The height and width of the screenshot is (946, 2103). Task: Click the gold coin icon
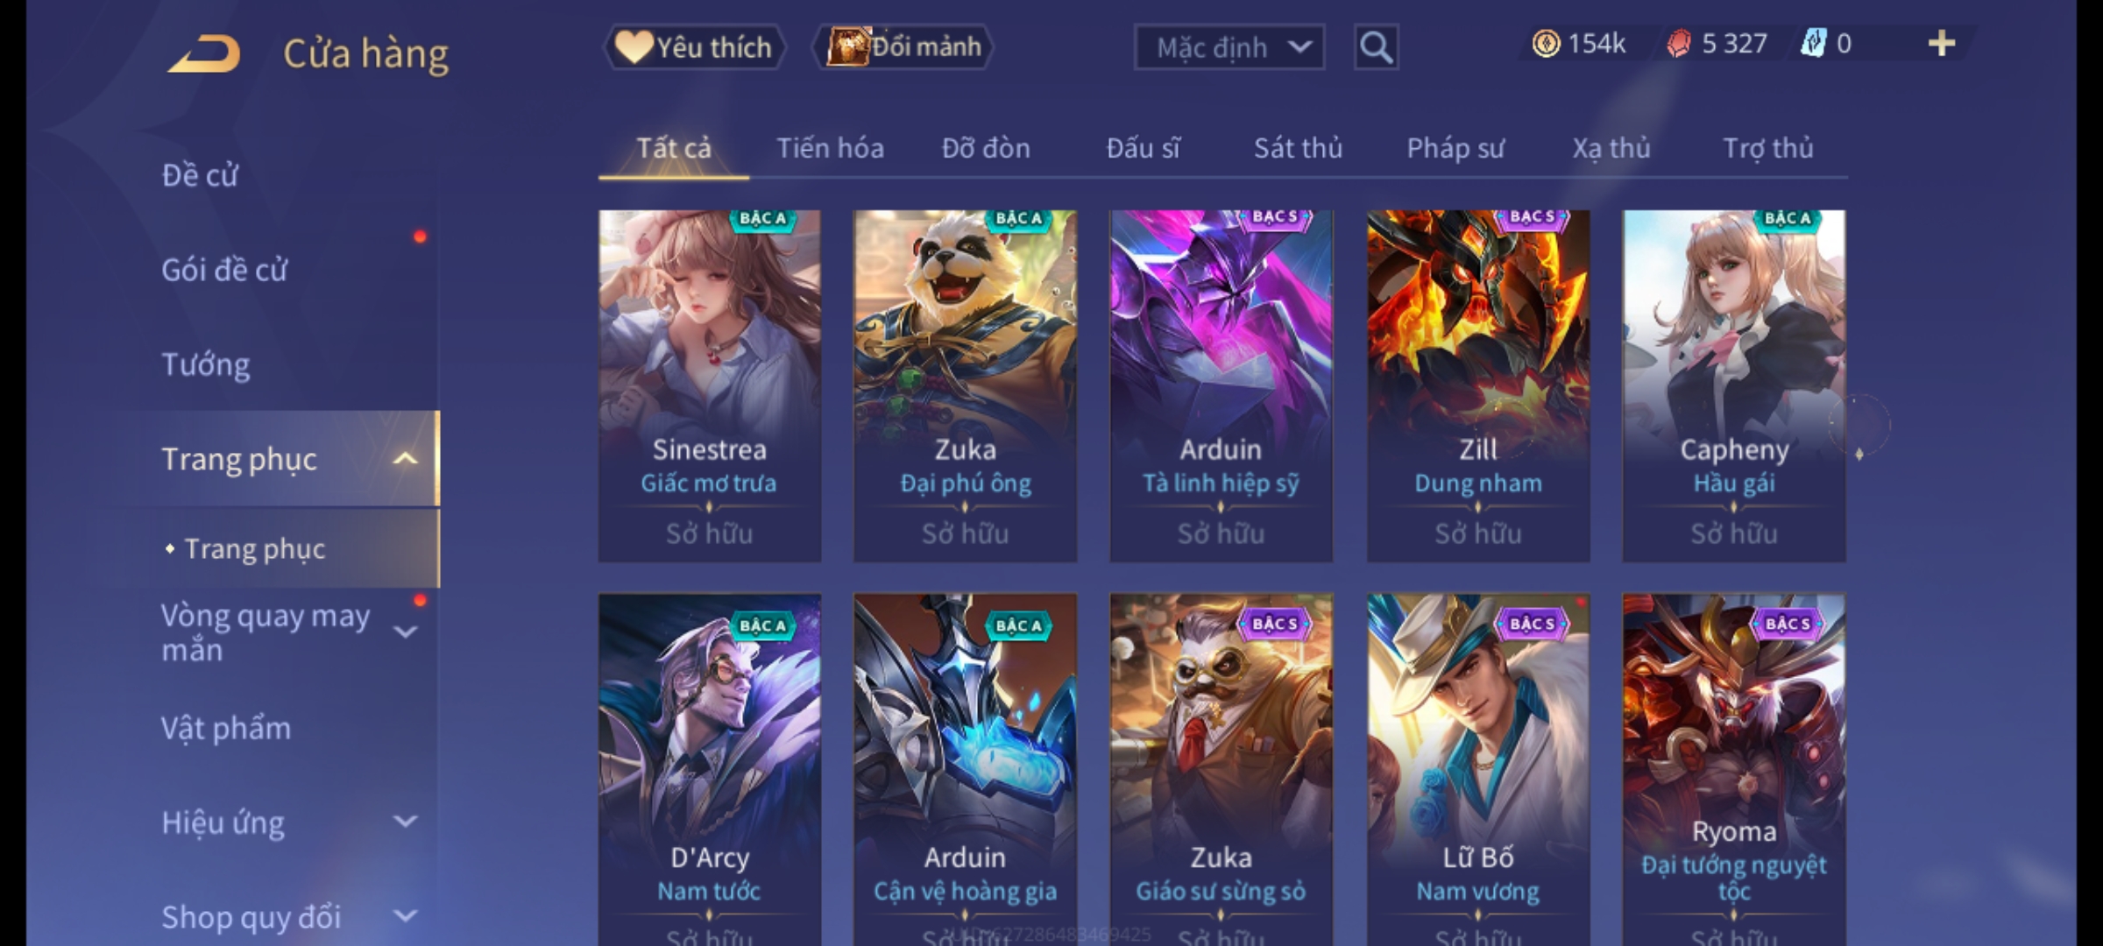(x=1546, y=44)
